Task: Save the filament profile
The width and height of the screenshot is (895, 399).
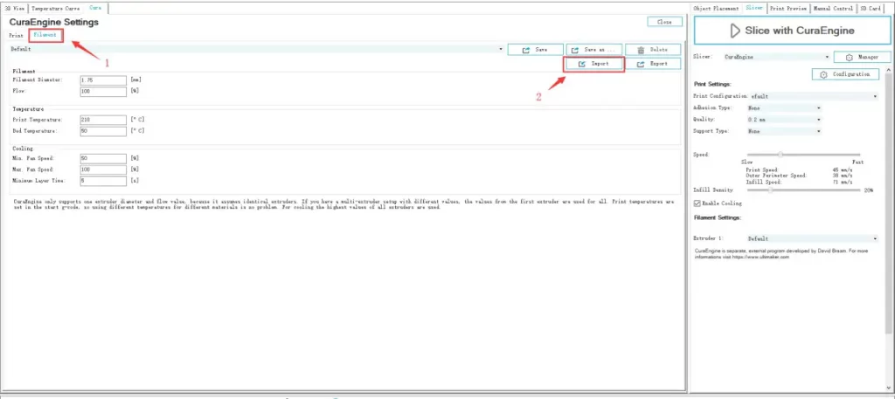Action: pos(536,50)
